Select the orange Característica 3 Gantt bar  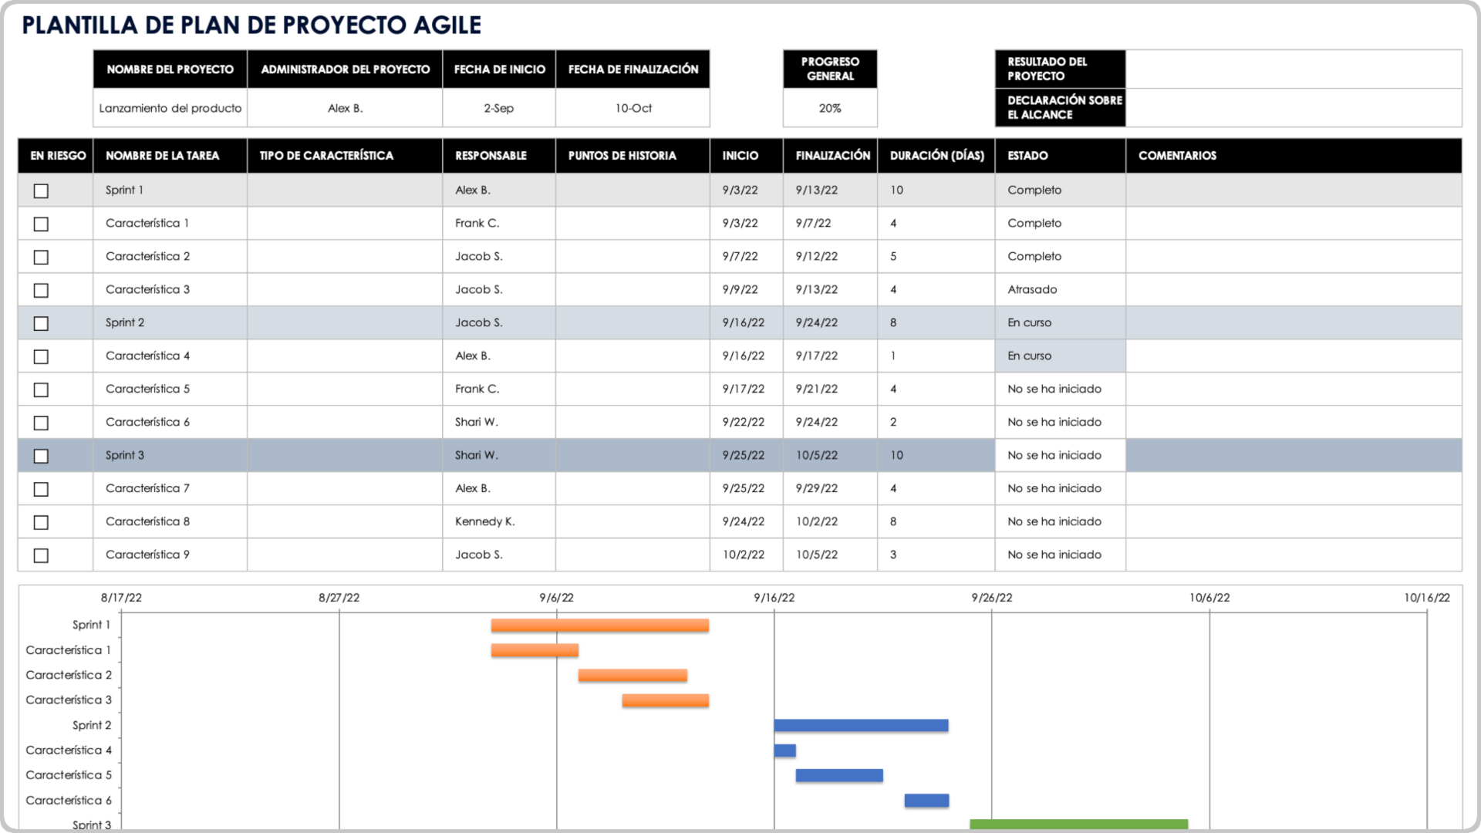coord(666,700)
